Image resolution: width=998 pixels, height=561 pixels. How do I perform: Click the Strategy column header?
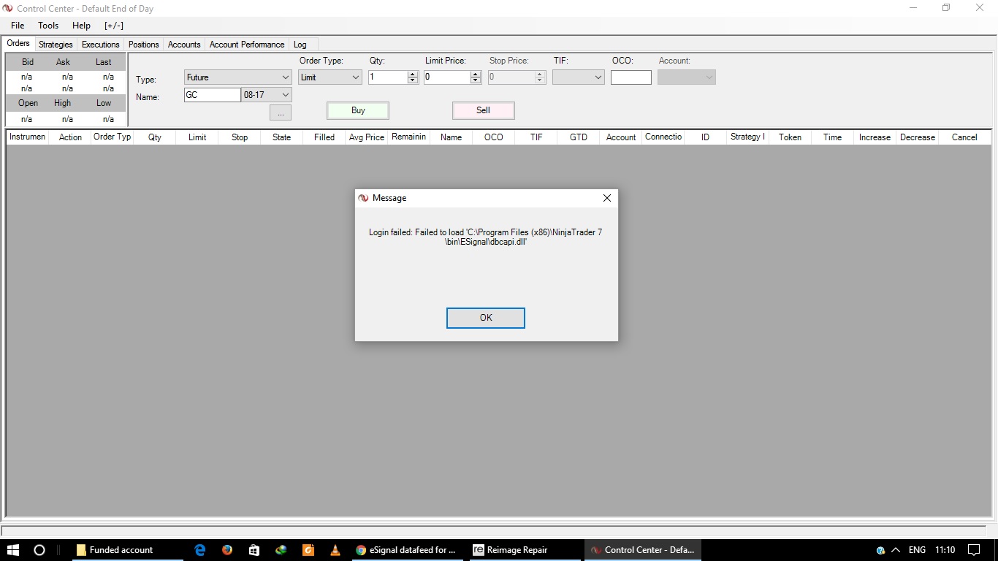coord(748,137)
